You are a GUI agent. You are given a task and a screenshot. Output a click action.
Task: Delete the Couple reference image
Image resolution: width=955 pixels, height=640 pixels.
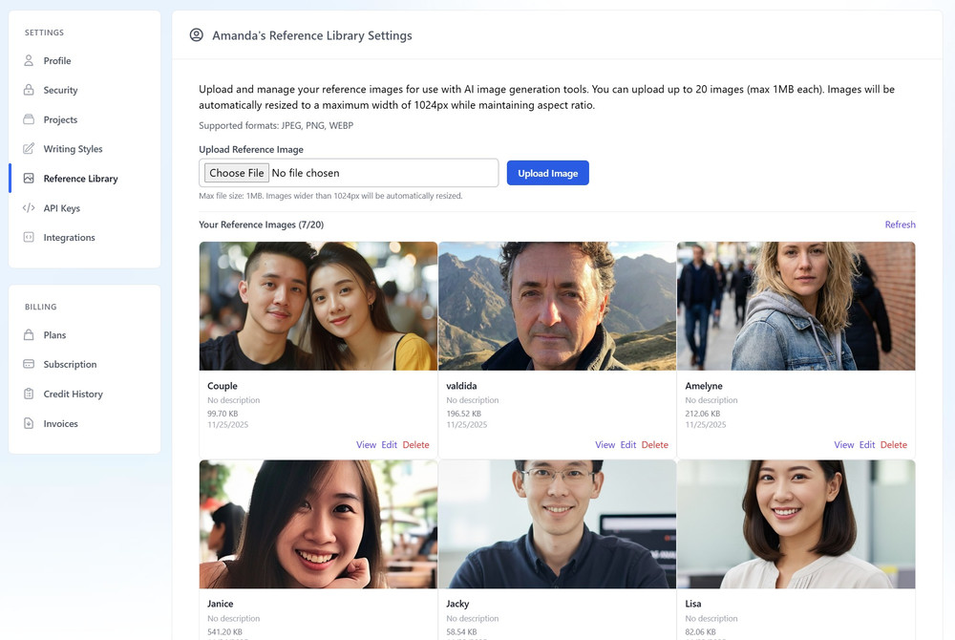(x=415, y=444)
